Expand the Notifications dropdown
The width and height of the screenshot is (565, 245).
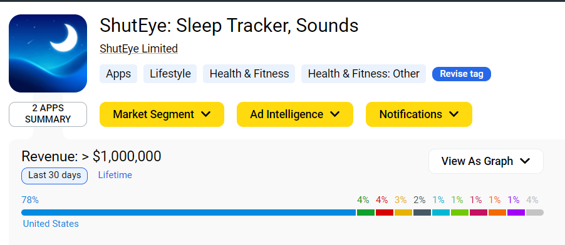pos(418,114)
